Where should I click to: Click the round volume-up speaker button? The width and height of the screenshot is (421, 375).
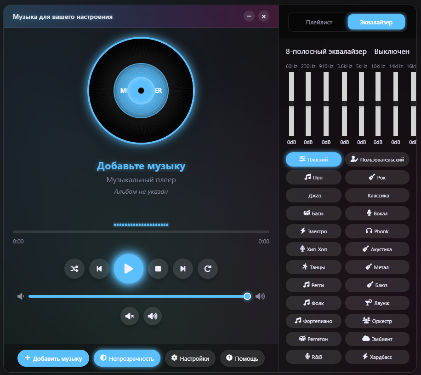click(153, 316)
